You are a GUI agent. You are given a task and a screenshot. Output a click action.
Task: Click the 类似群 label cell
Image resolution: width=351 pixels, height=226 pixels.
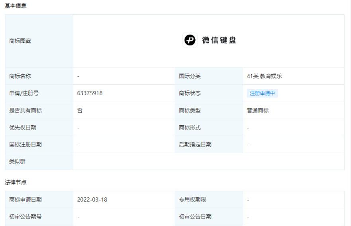39,162
